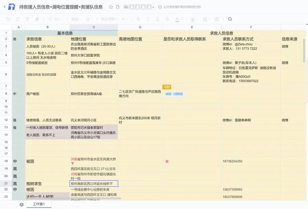Undo the last edit
This screenshot has width=308, height=209.
pos(8,19)
